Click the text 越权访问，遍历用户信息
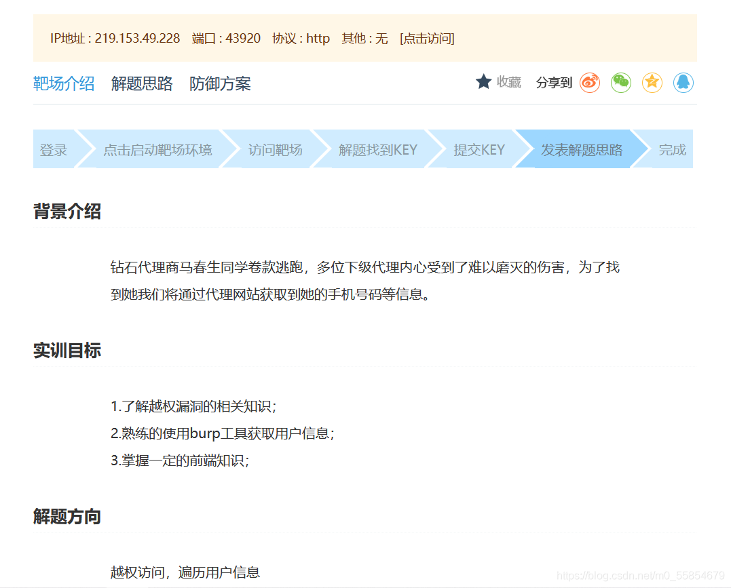This screenshot has width=731, height=588. coord(185,572)
